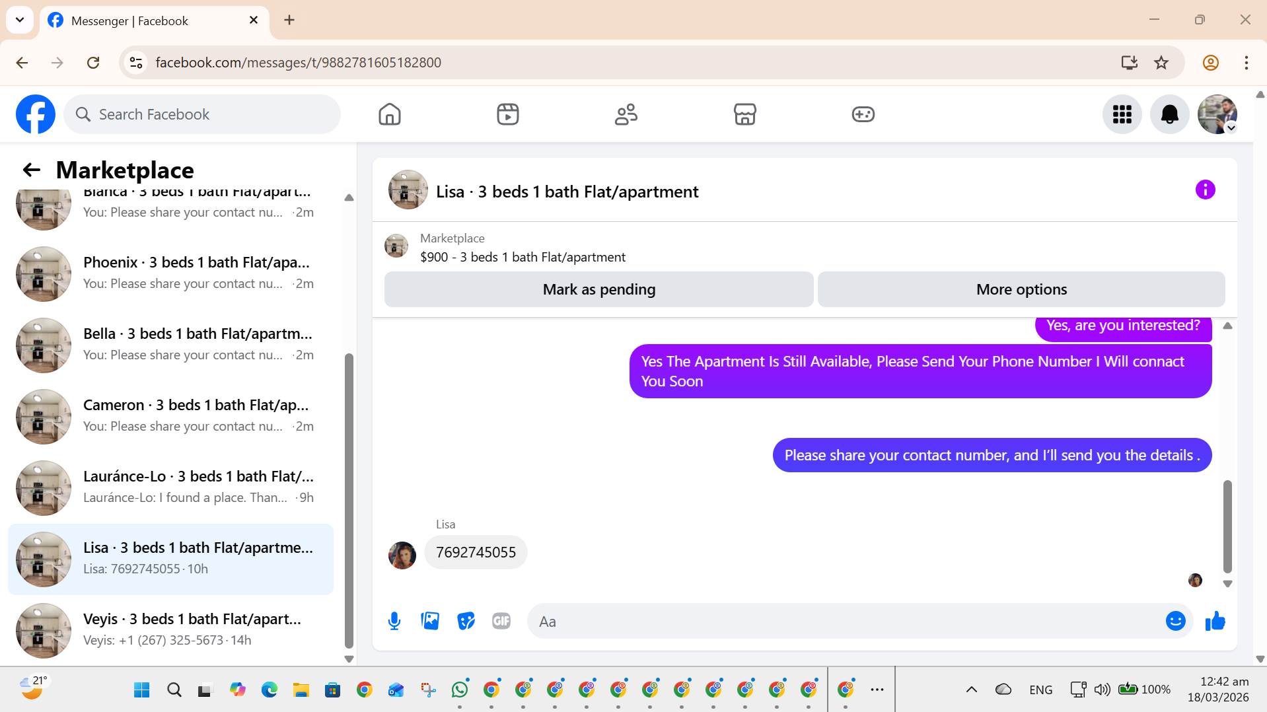Record a voice clip with microphone icon
Viewport: 1267px width, 712px height.
click(394, 621)
